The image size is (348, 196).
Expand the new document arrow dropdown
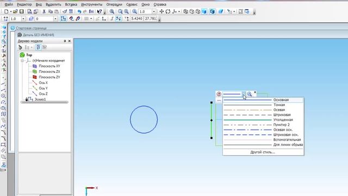point(10,11)
